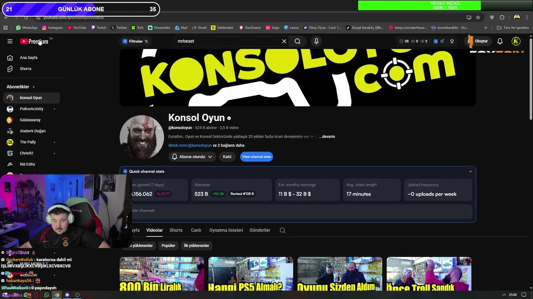Viewport: 533px width, 299px height.
Task: Open Twitch bookmark
Action: 99,28
